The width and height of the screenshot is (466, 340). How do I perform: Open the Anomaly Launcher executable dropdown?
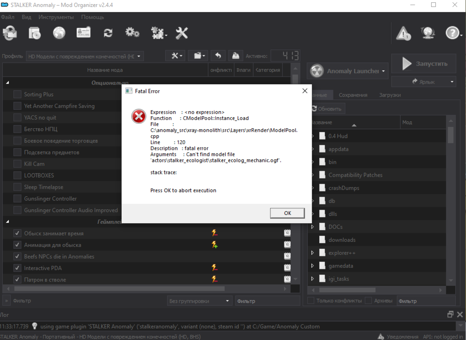click(348, 71)
